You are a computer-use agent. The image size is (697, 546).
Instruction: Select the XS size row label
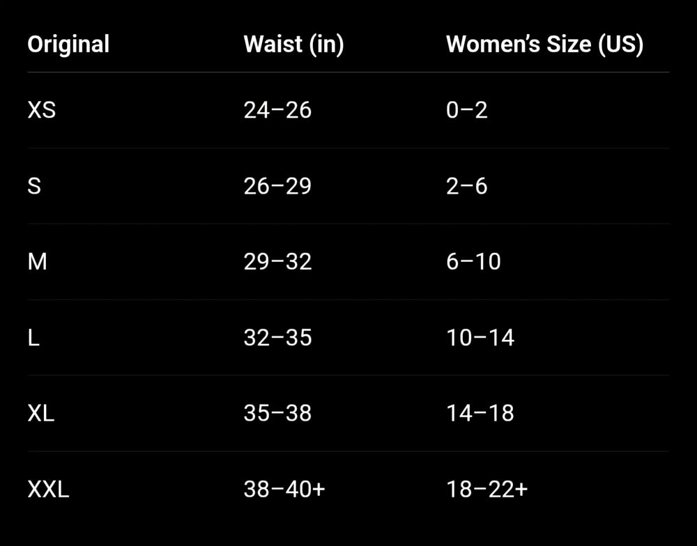point(41,110)
